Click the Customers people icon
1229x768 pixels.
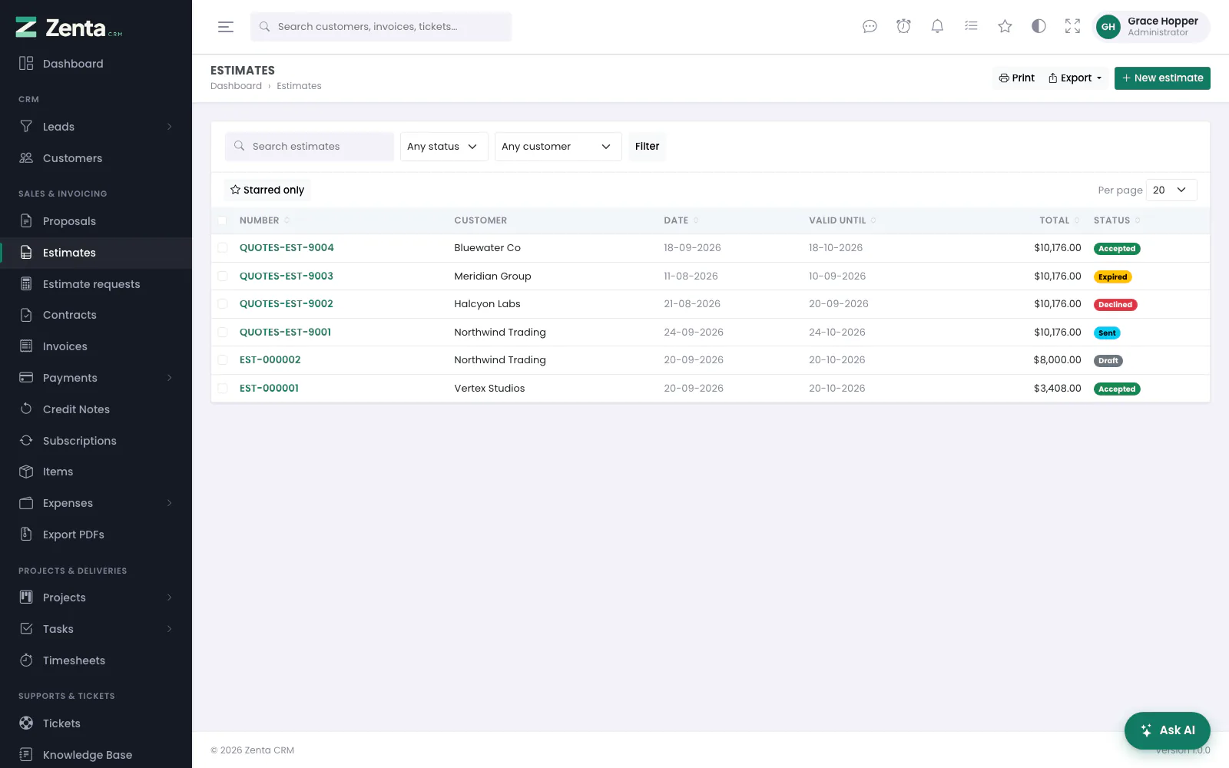pyautogui.click(x=26, y=158)
